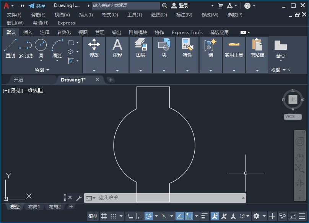Switch to the Start (开始) file tab

point(18,80)
